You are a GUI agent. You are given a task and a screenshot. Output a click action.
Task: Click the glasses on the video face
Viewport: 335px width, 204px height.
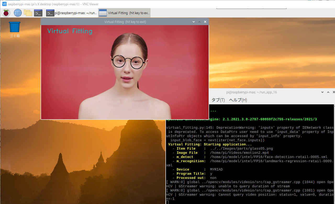(x=128, y=62)
